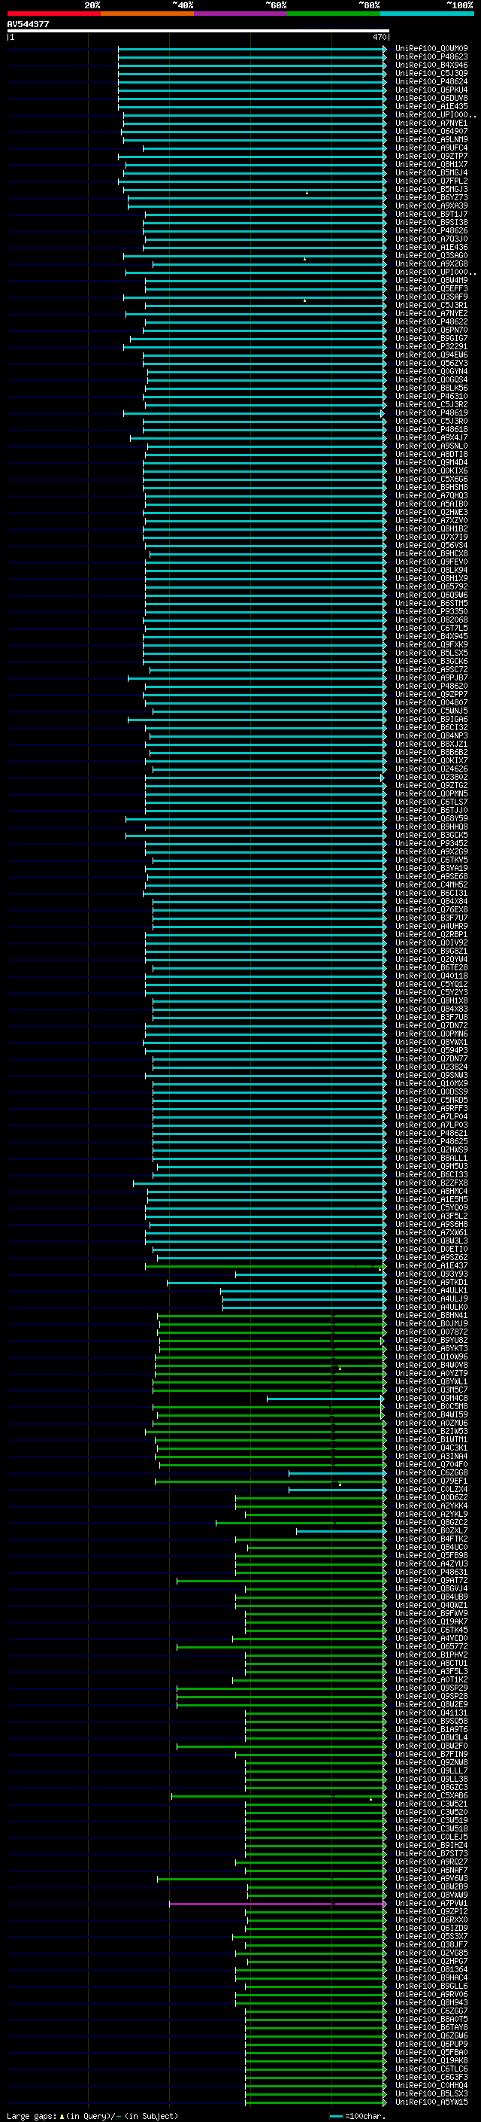Screen dimensions: 481x2122
Task: Open hit UniRef100_Q0WM09
Action: [431, 49]
